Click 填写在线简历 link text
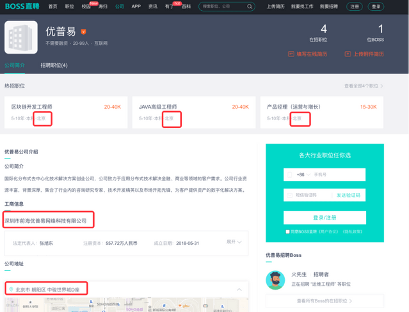Screen dimensions: 409x312 coord(312,54)
